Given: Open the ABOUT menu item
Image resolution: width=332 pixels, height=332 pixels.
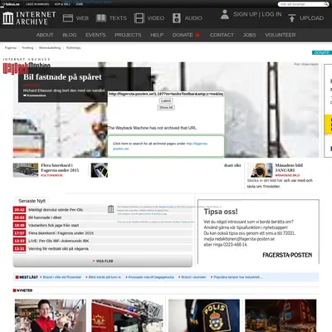Looking at the screenshot, I should [45, 35].
